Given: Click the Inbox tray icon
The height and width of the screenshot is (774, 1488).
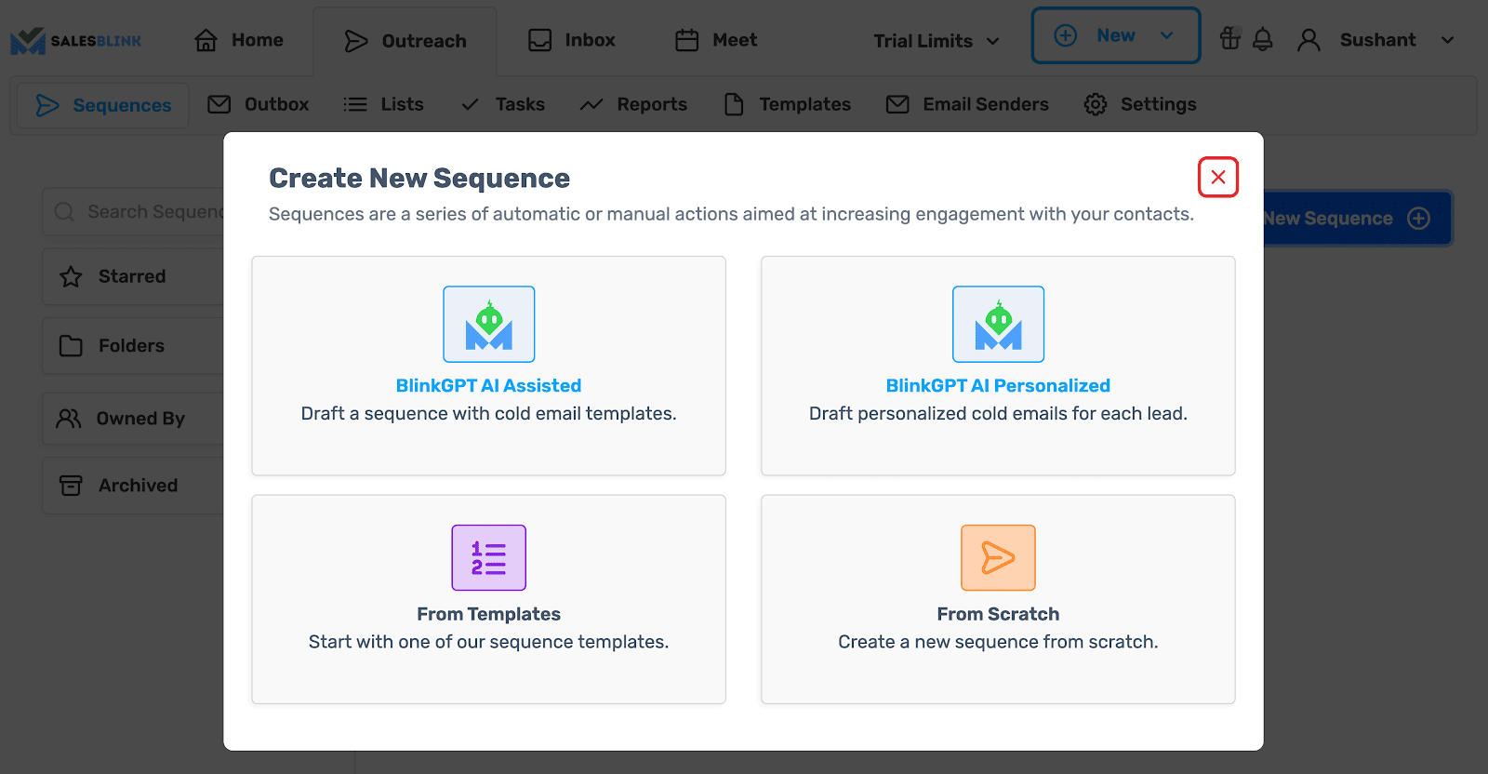Looking at the screenshot, I should point(539,40).
